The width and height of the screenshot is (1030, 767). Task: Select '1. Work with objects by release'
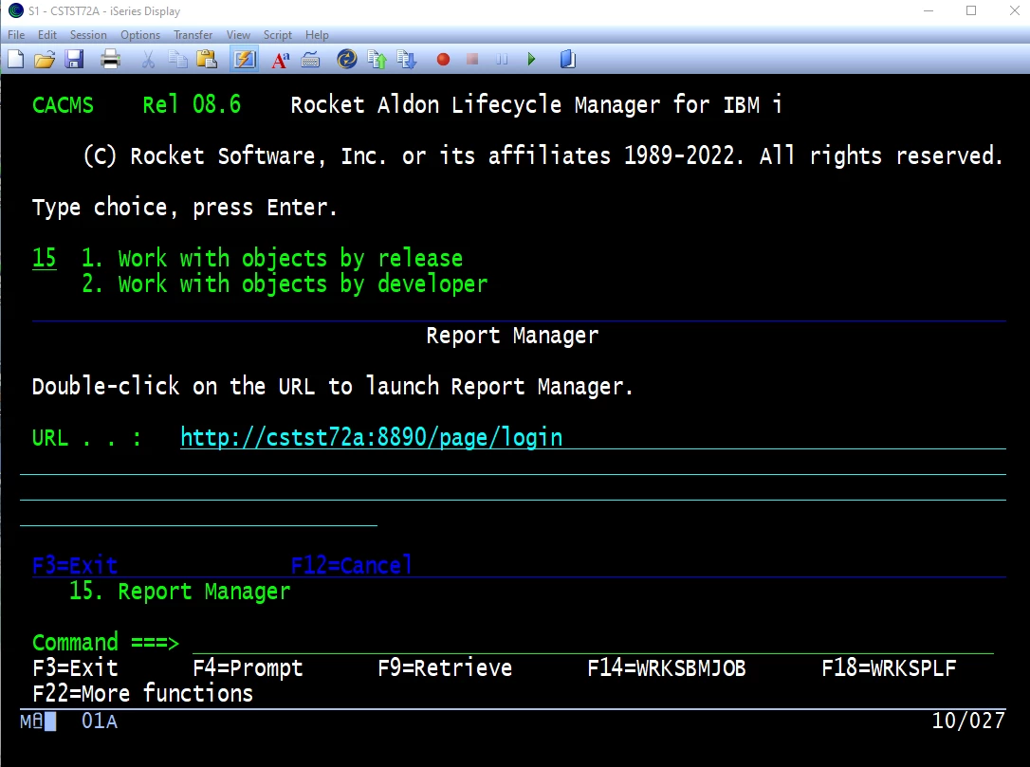pyautogui.click(x=272, y=258)
